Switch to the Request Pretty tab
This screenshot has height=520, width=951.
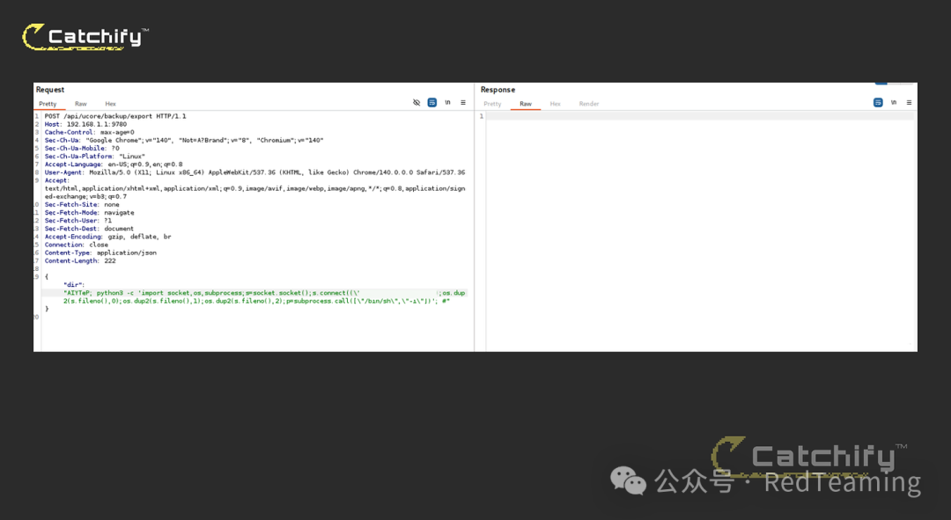(x=48, y=104)
